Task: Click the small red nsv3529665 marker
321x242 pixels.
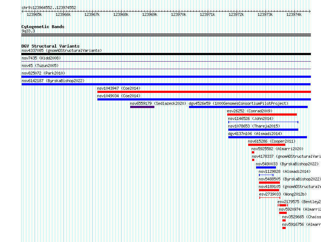Action: coord(284,220)
